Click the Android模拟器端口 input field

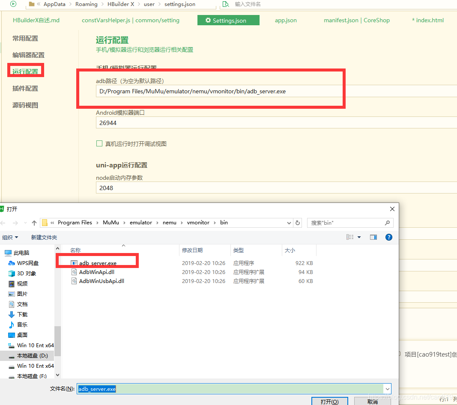click(x=276, y=123)
